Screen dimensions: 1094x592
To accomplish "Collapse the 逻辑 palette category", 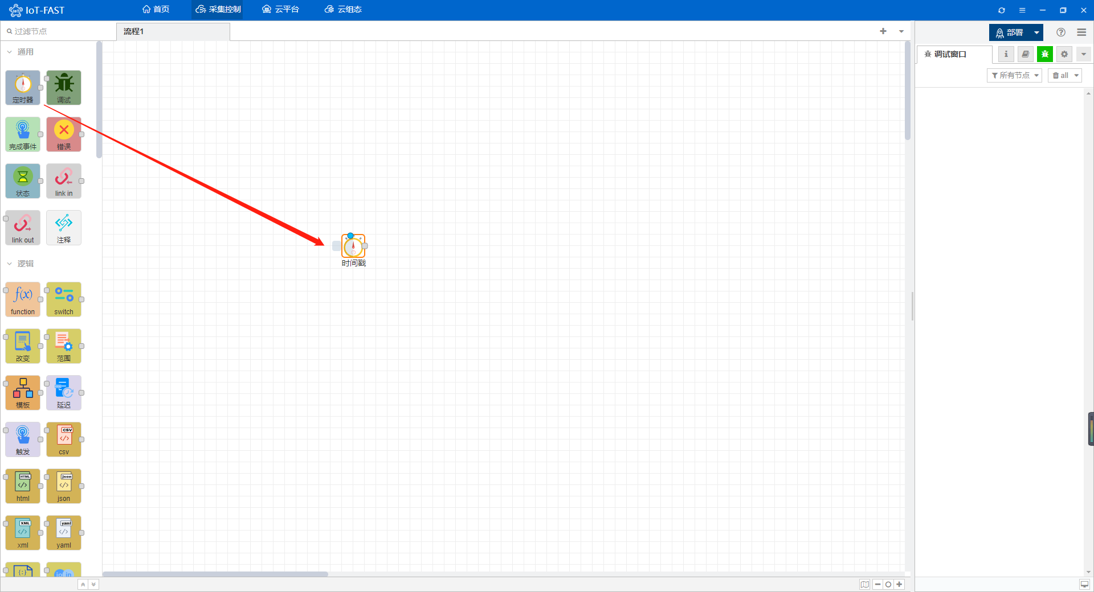I will tap(9, 264).
